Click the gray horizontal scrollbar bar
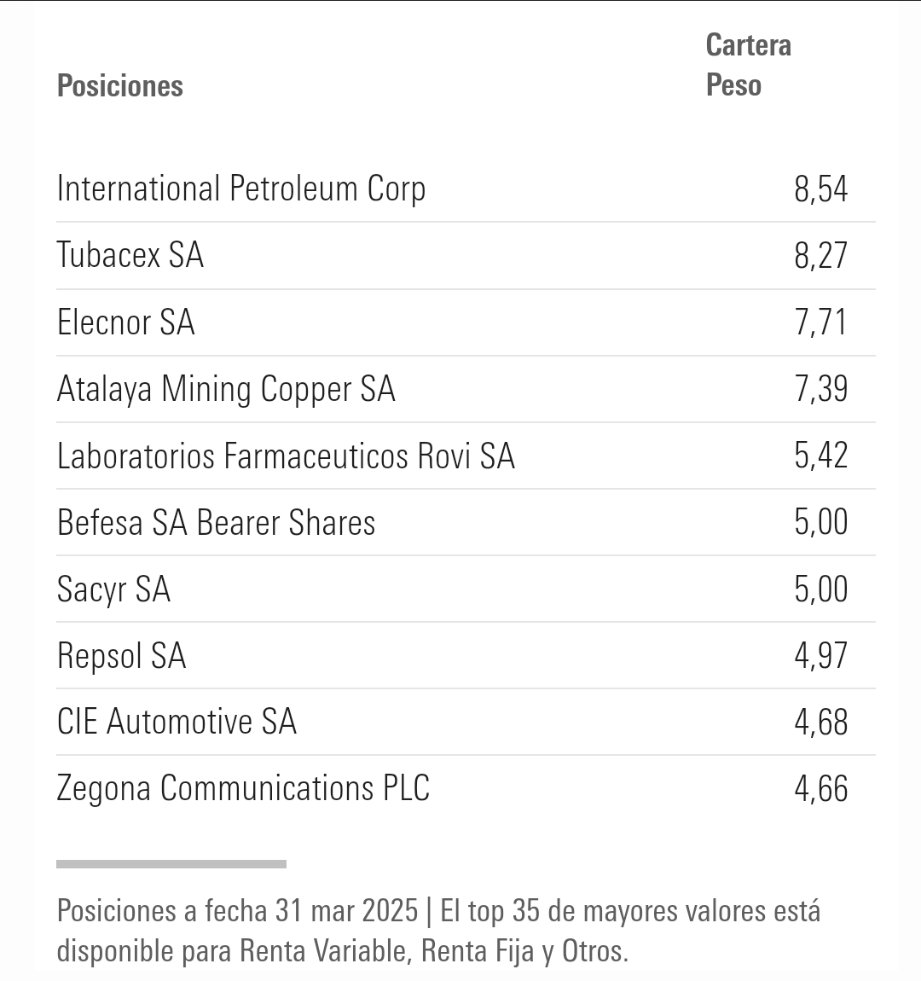Image resolution: width=921 pixels, height=981 pixels. pos(171,864)
